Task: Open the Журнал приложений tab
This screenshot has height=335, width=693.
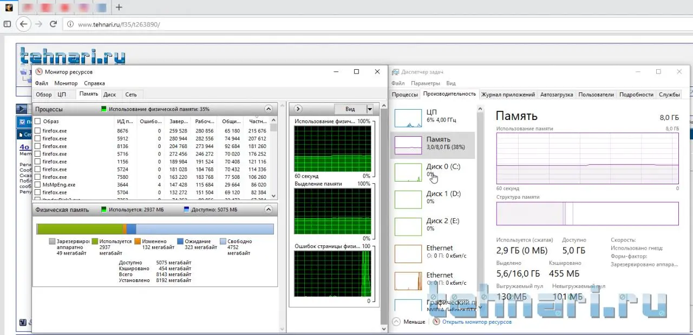Action: [x=508, y=95]
